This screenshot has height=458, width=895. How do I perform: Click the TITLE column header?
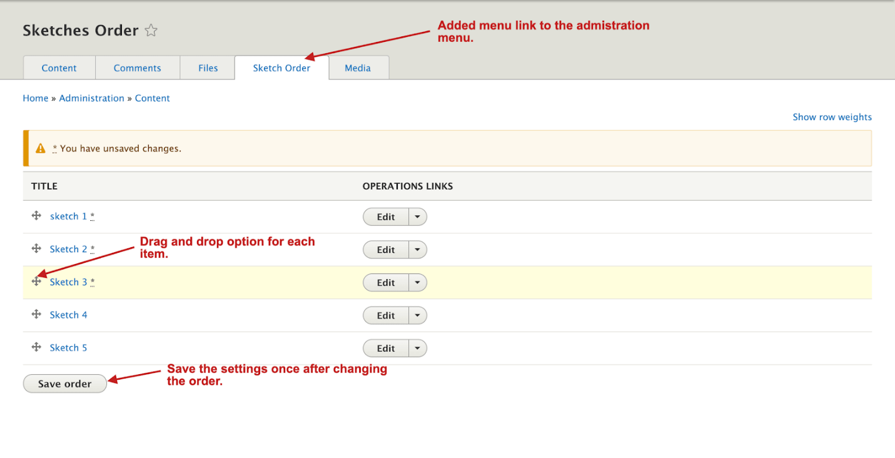44,186
